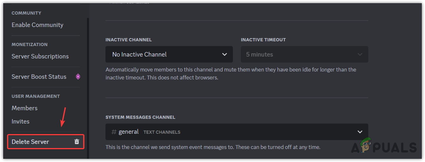This screenshot has width=425, height=162.
Task: Expand the Inactive Timeout chevron
Action: (x=360, y=54)
